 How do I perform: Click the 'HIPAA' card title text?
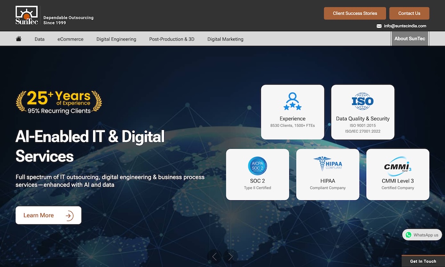tap(328, 181)
